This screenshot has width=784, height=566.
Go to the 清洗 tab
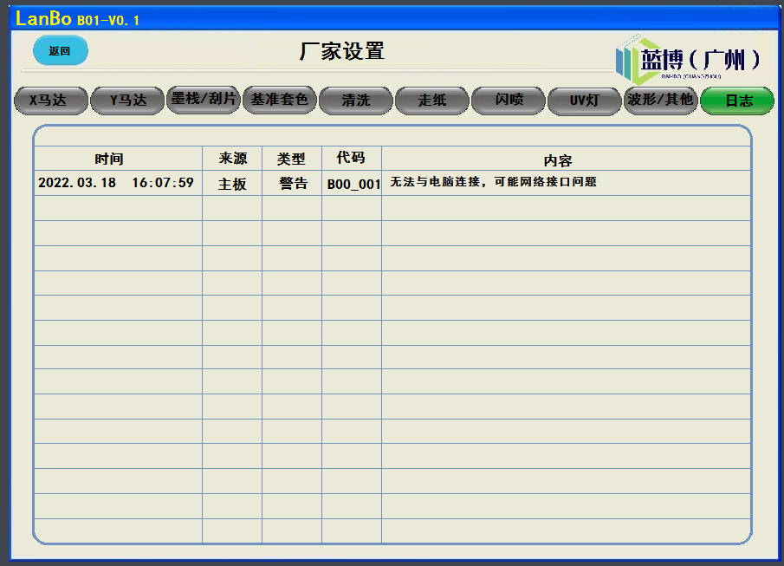(x=355, y=101)
